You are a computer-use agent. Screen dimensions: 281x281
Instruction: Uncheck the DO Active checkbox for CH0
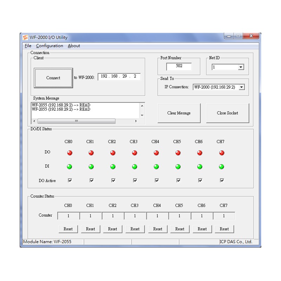click(x=70, y=180)
